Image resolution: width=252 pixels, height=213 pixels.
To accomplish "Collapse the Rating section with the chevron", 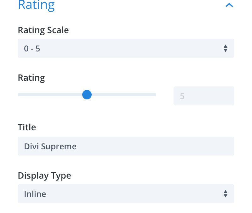I will (x=229, y=5).
